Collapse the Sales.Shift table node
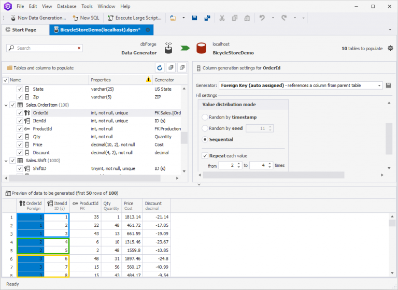The height and width of the screenshot is (290, 398). [6, 161]
